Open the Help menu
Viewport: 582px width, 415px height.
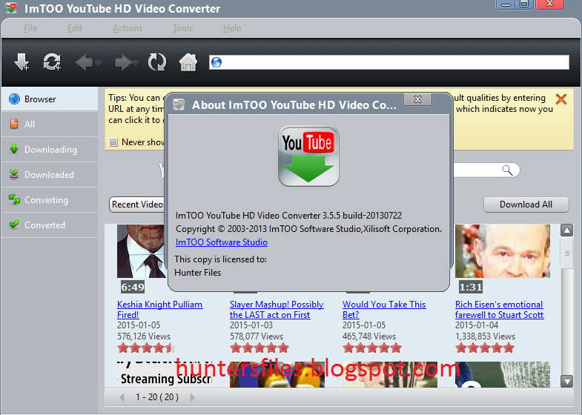[x=232, y=28]
